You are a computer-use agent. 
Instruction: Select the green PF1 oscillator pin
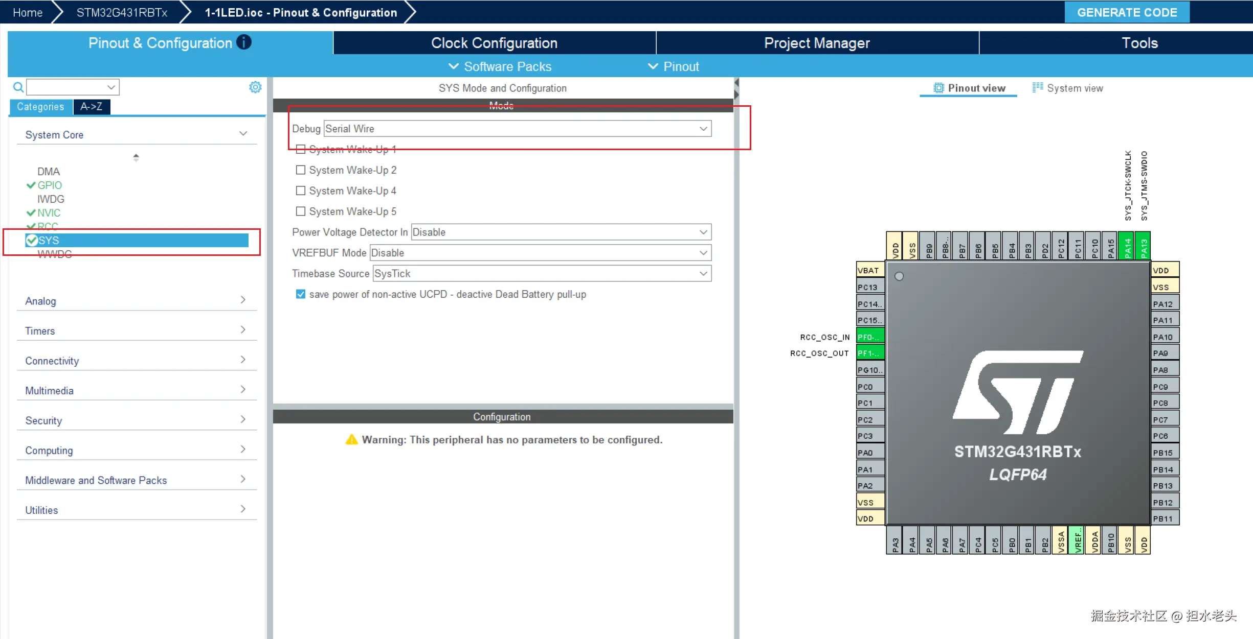870,353
